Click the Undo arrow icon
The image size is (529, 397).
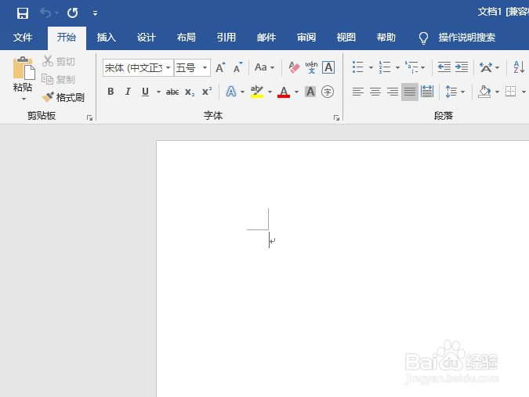45,13
